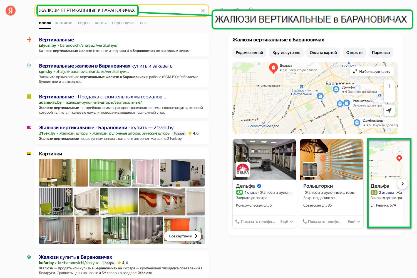Open the beige vertical blinds image

coord(63,173)
